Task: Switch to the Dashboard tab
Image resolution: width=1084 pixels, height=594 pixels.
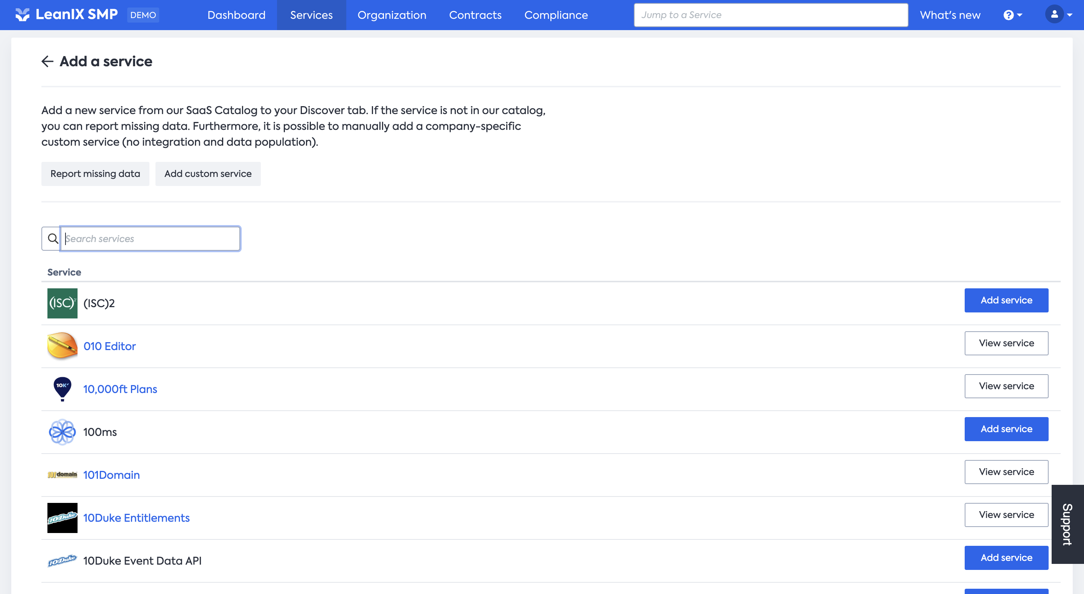Action: pos(236,15)
